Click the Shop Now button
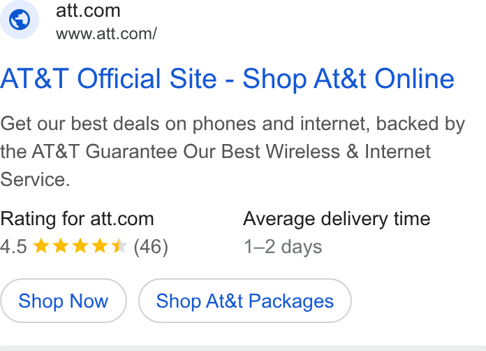The image size is (486, 351). [64, 301]
